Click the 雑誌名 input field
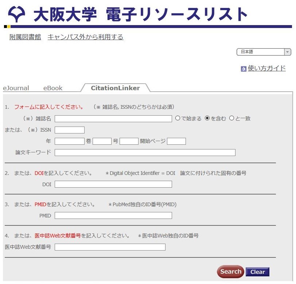 (x=113, y=119)
